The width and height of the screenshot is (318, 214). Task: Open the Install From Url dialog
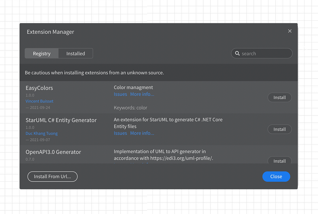click(52, 176)
